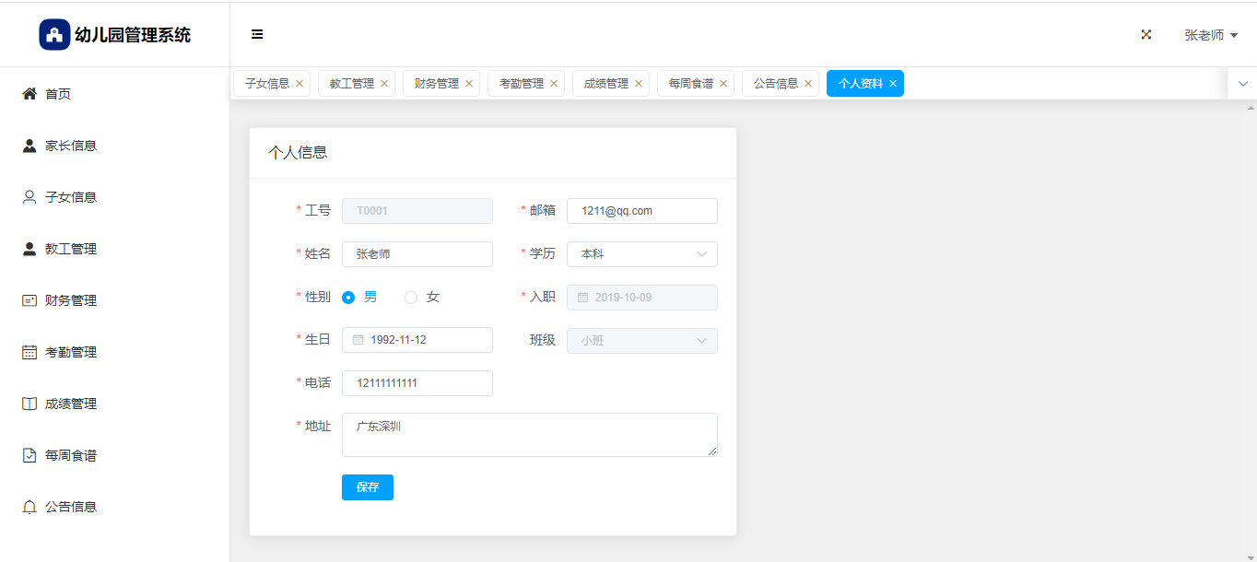Click the 财务管理 card icon in sidebar

(29, 300)
